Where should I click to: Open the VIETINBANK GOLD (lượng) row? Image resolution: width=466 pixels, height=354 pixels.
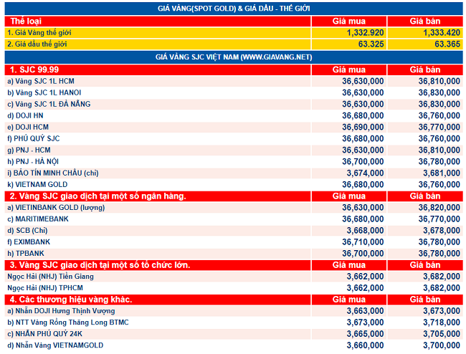click(234, 208)
